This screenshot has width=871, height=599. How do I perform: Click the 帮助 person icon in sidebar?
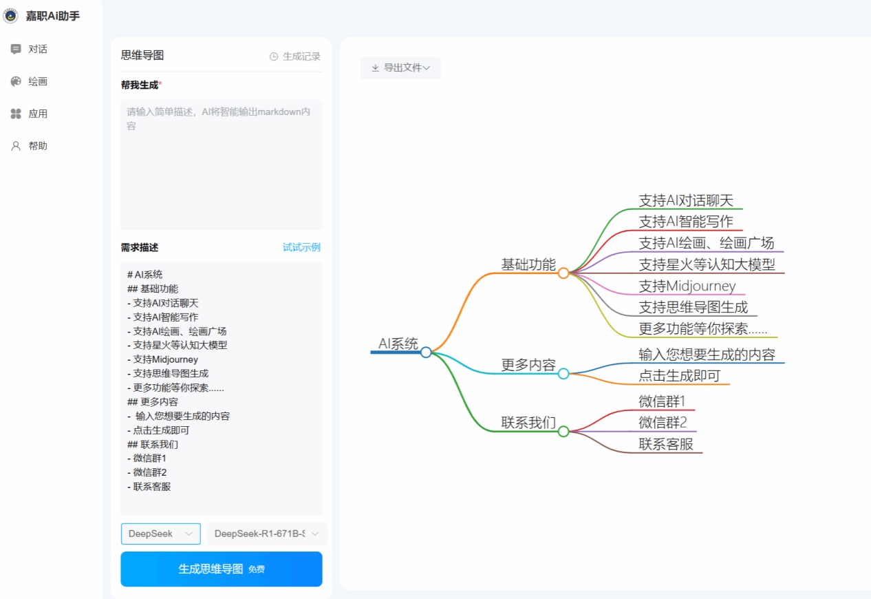[x=16, y=146]
